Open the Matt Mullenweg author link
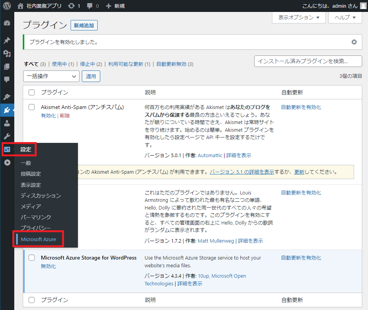 coord(216,241)
